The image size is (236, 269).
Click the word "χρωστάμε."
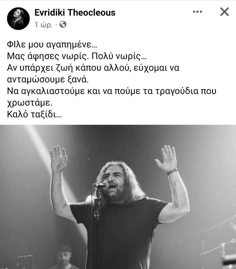click(29, 103)
